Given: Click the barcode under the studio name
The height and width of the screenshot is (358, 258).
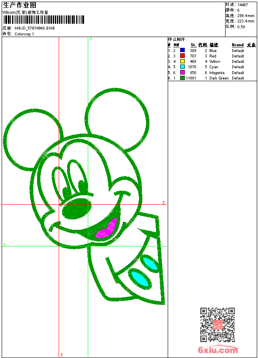Looking at the screenshot, I should click(x=44, y=20).
